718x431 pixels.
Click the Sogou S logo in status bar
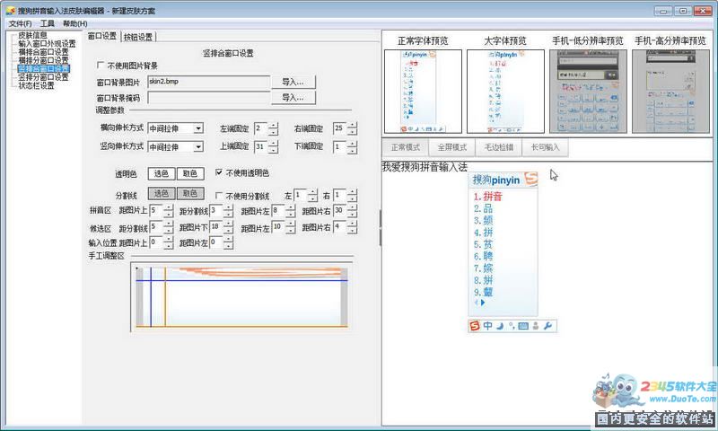coord(475,326)
